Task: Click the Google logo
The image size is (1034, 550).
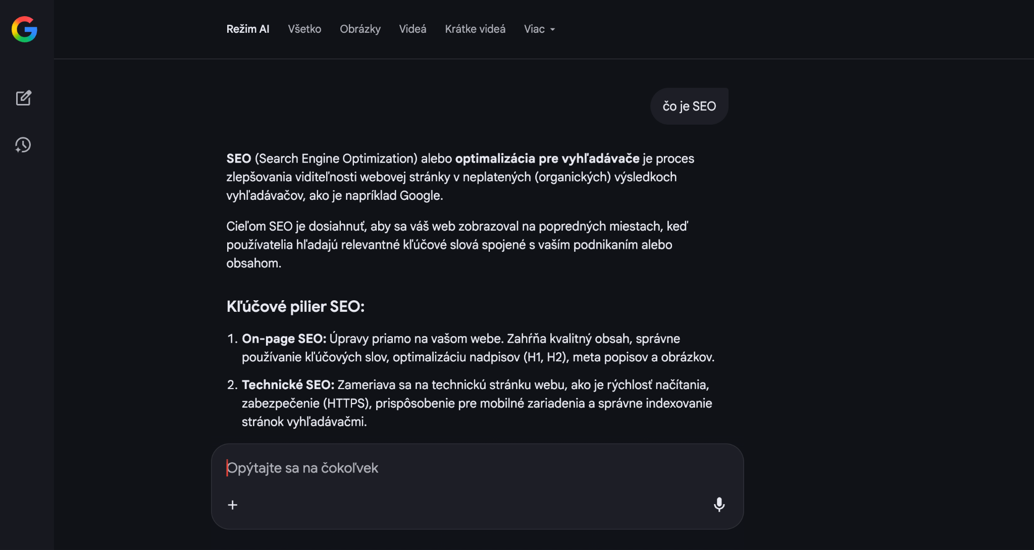Action: click(24, 29)
